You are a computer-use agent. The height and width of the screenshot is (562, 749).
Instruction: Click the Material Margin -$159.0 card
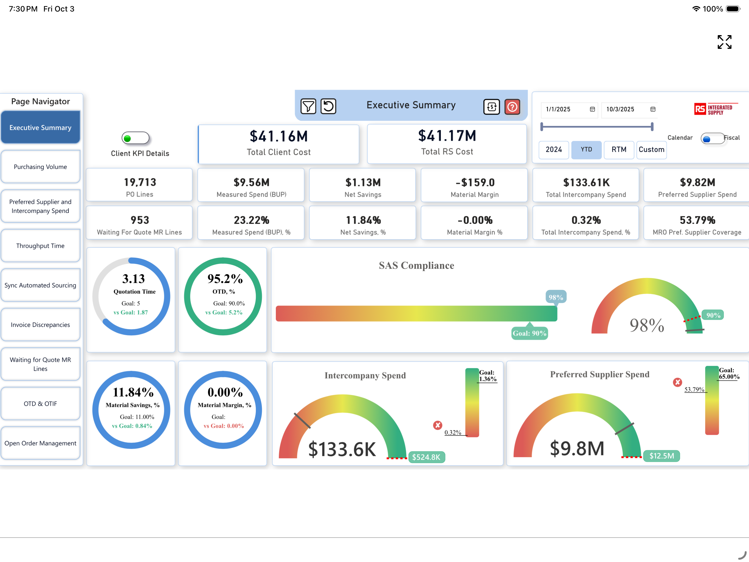point(474,185)
